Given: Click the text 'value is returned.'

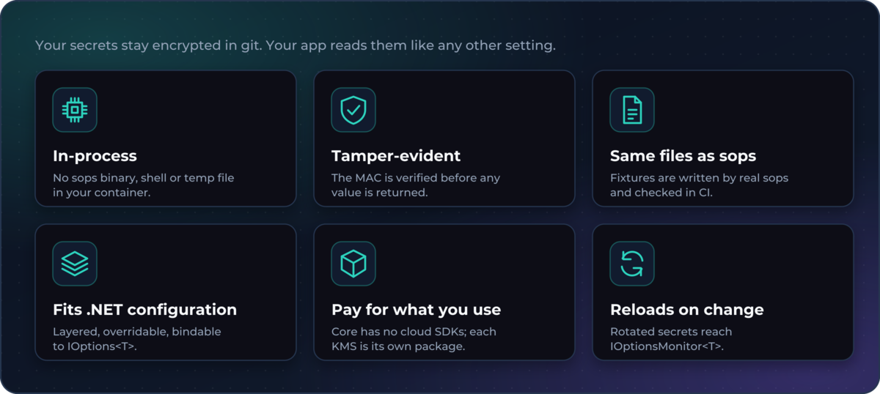Looking at the screenshot, I should [379, 193].
